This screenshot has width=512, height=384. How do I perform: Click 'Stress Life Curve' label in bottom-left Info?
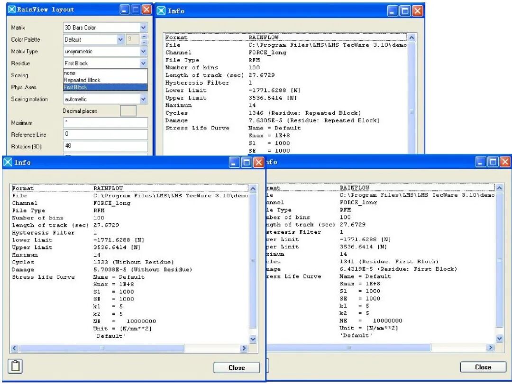44,277
